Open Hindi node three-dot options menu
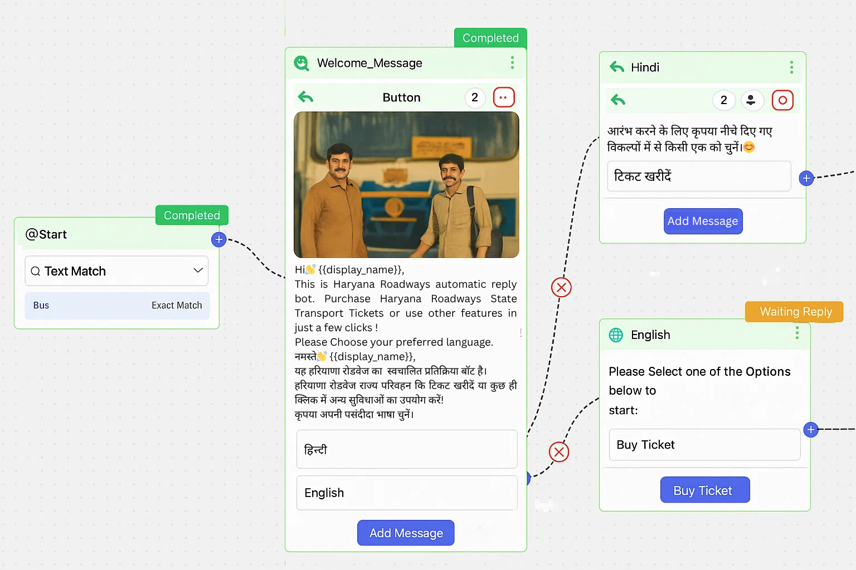Image resolution: width=856 pixels, height=570 pixels. [x=791, y=67]
